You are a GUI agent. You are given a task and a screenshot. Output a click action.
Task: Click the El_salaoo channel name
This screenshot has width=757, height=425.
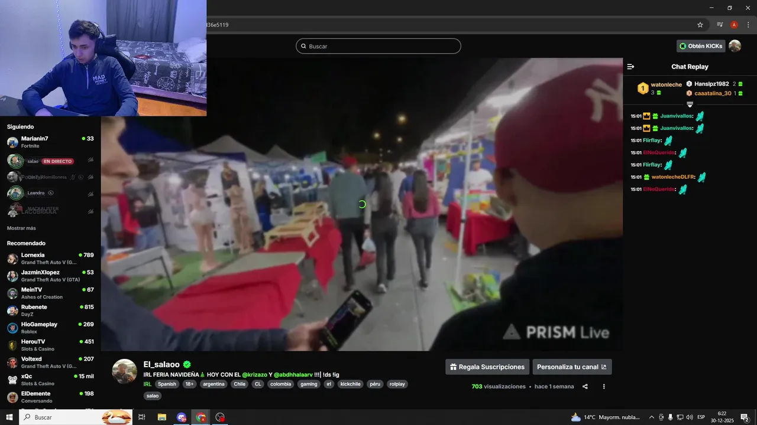point(162,364)
